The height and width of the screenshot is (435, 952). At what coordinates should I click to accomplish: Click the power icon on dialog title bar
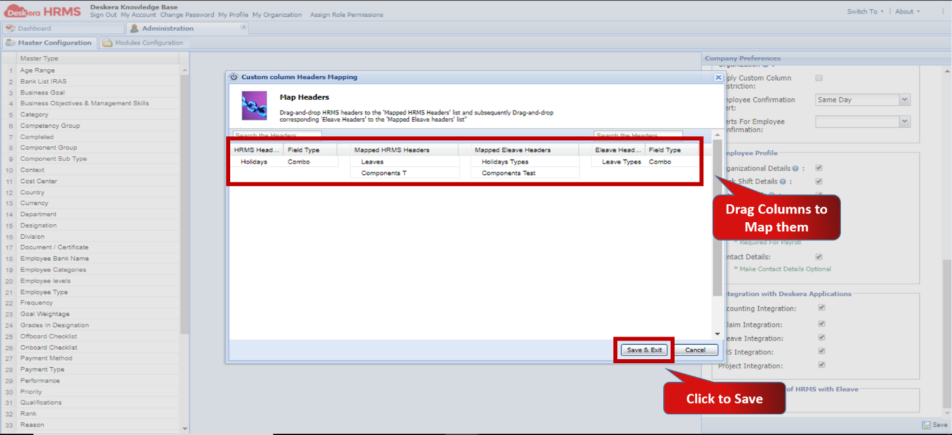coord(234,76)
